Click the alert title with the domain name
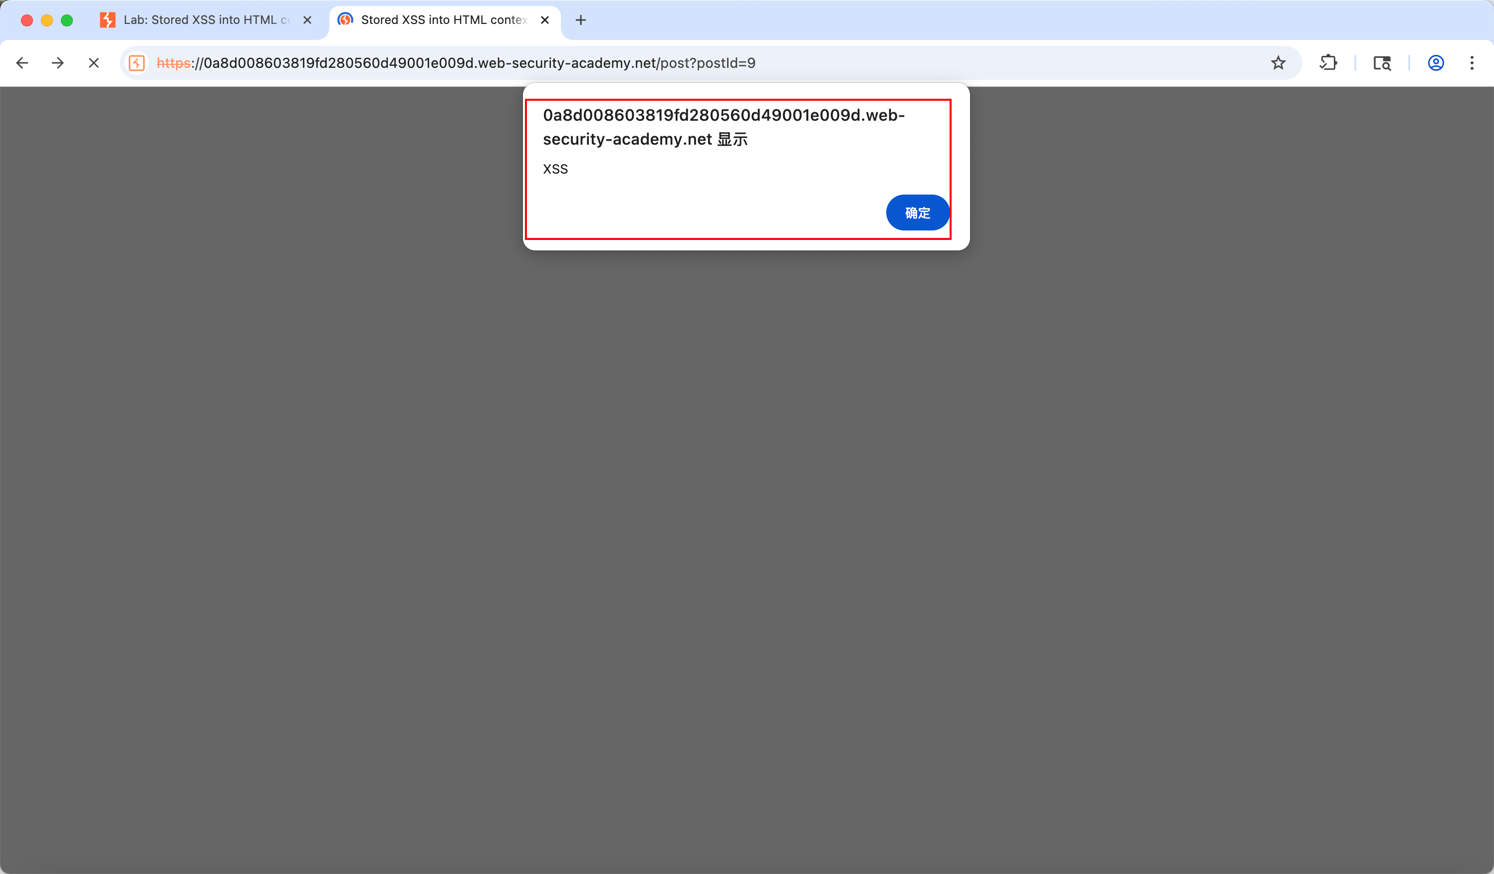The image size is (1494, 874). point(723,127)
